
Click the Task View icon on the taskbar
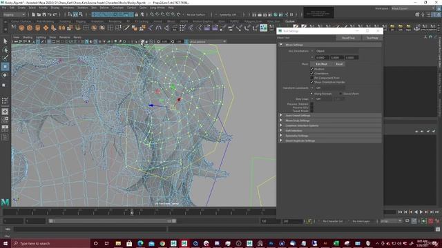(x=107, y=243)
